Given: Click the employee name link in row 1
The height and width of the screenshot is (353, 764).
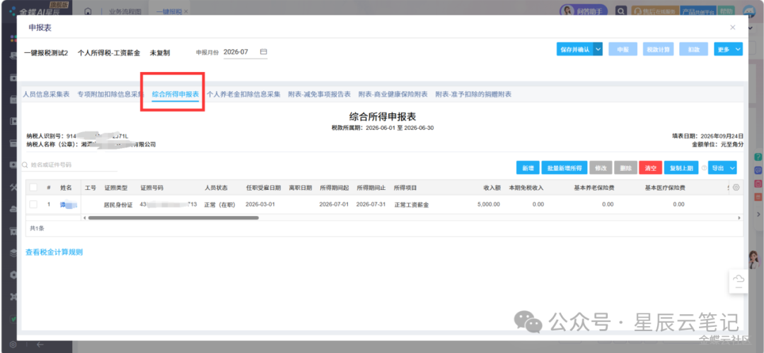Looking at the screenshot, I should click(68, 205).
